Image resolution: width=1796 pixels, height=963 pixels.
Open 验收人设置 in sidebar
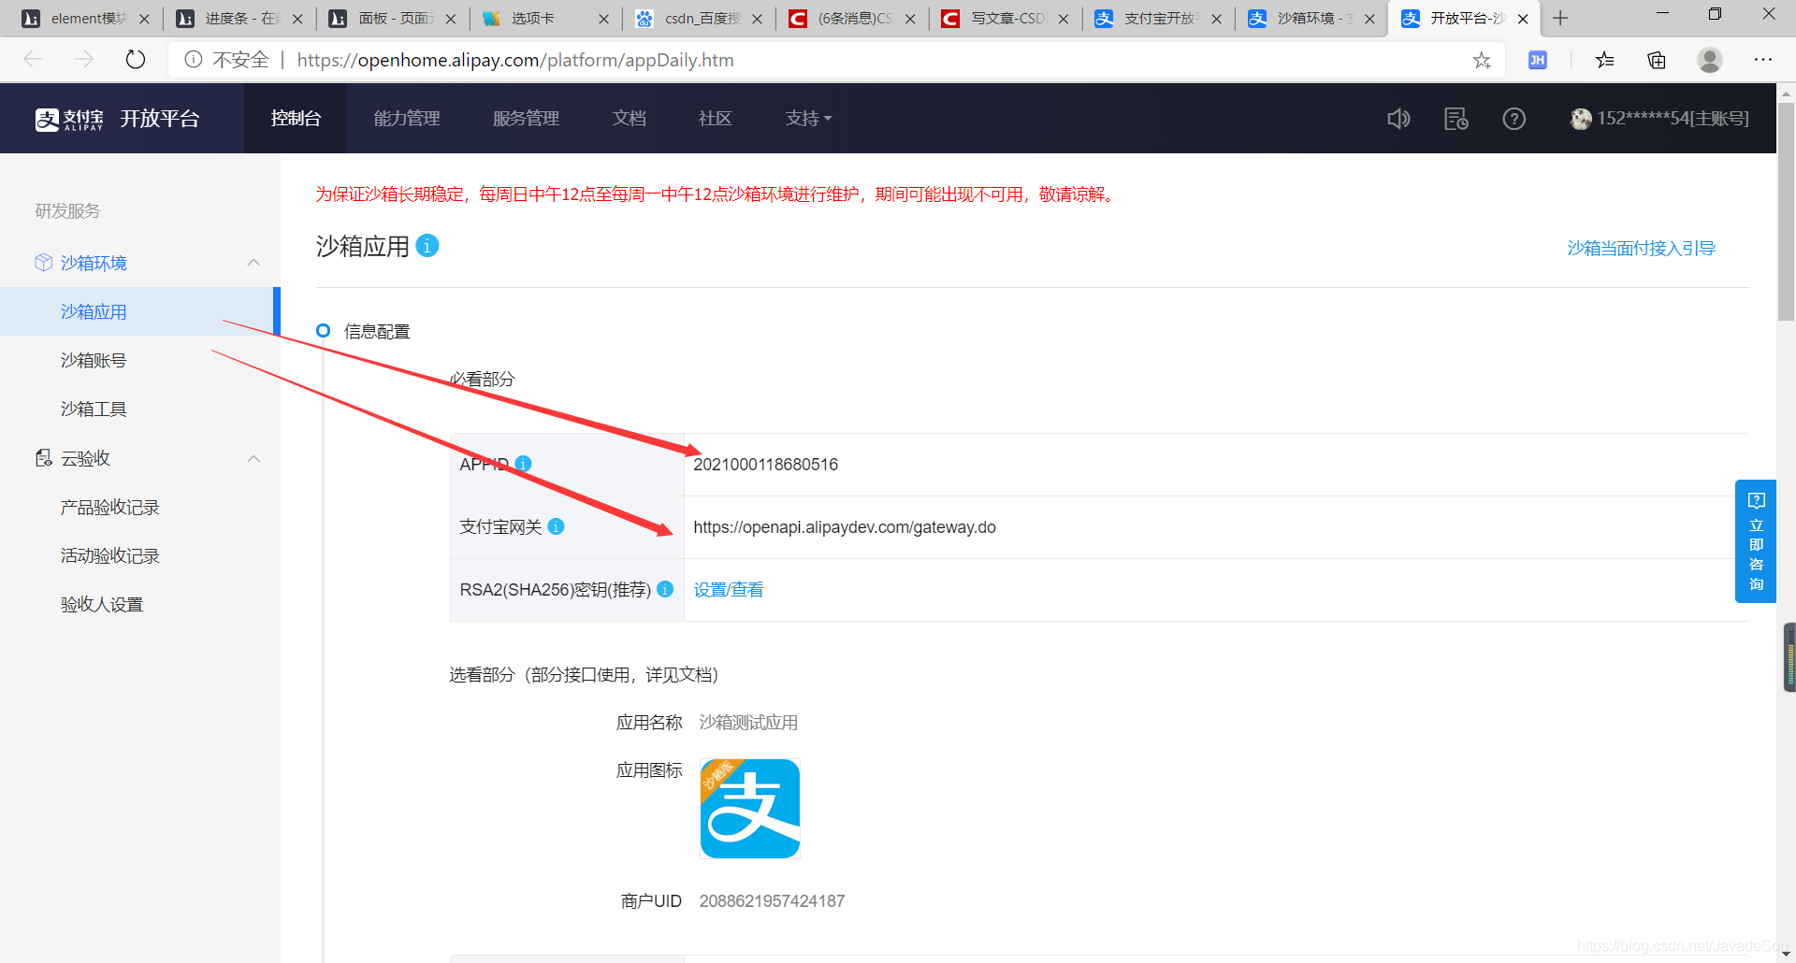click(x=102, y=604)
